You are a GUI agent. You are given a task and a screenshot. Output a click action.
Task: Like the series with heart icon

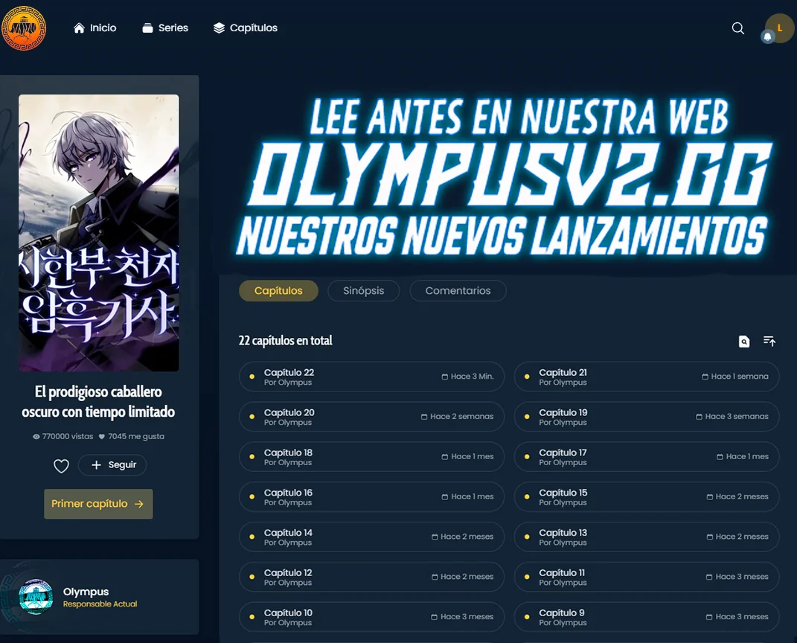tap(61, 466)
